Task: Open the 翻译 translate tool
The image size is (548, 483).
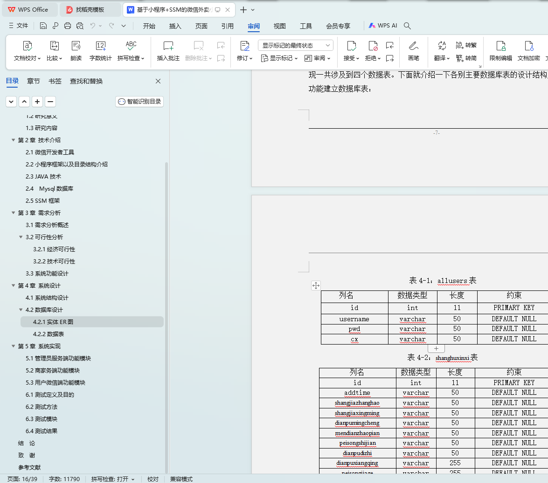Action: (x=442, y=51)
